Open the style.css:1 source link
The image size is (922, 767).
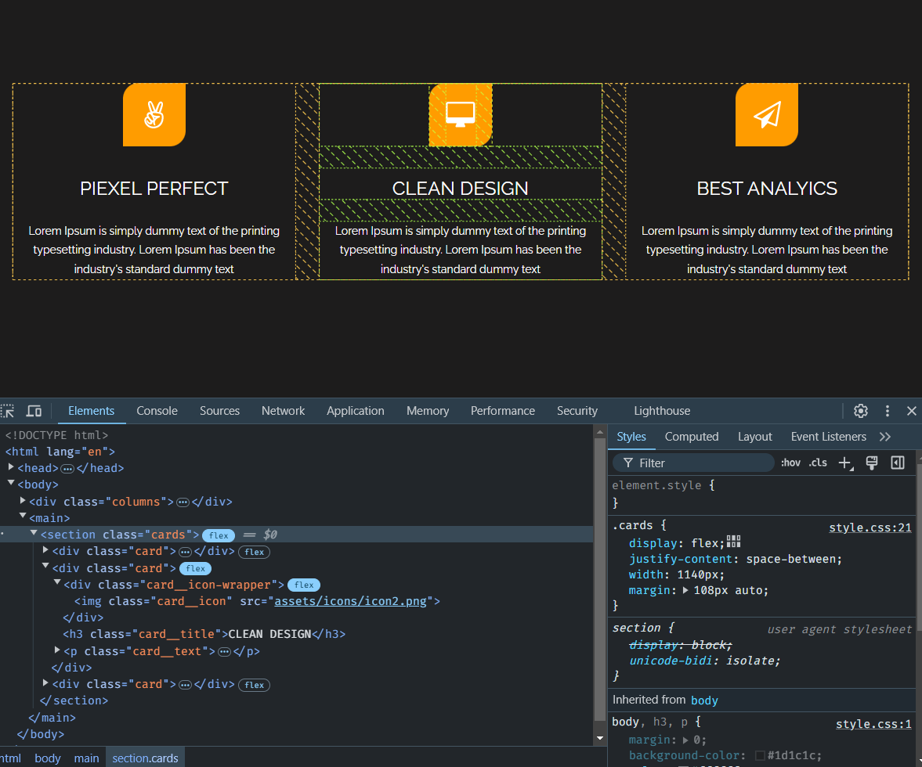pyautogui.click(x=873, y=725)
